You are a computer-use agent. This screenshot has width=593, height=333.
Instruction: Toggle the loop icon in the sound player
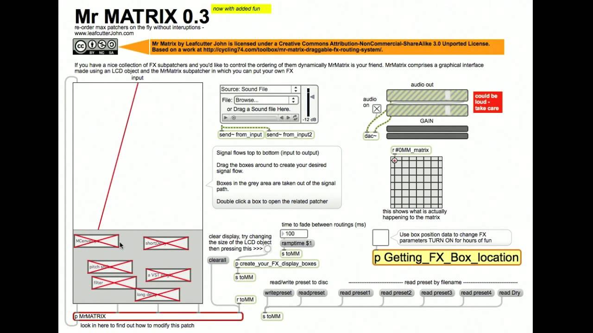coord(295,118)
